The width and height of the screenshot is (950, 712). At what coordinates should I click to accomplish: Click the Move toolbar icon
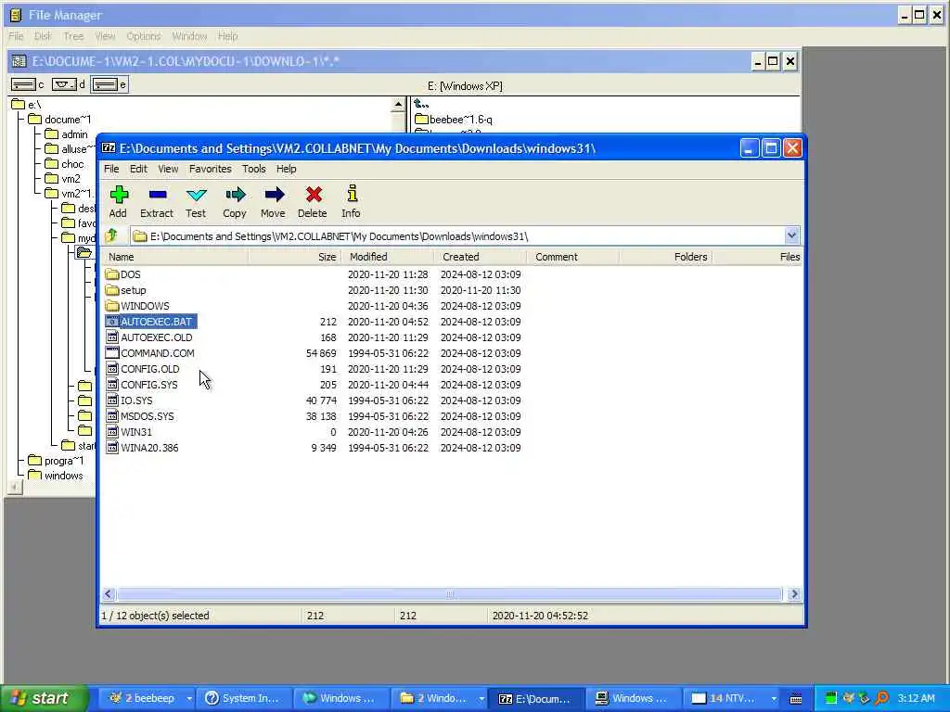[x=274, y=201]
